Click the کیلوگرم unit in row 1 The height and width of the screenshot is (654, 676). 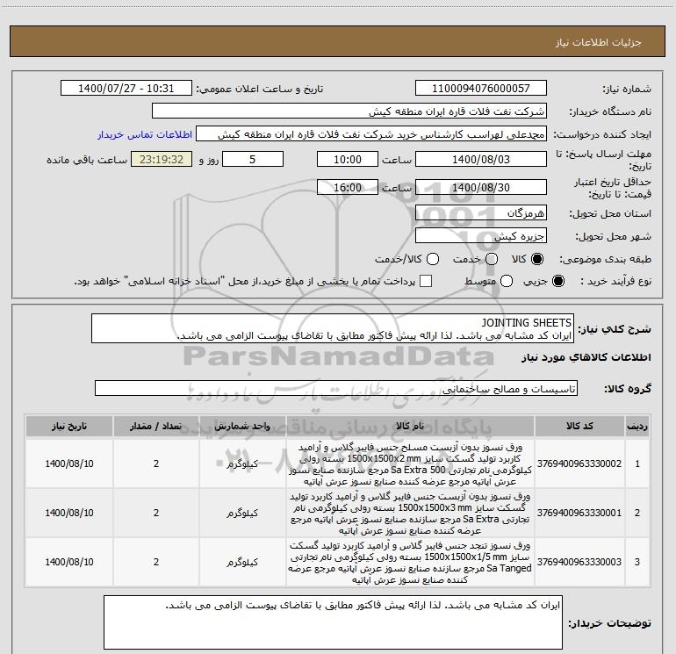[242, 464]
